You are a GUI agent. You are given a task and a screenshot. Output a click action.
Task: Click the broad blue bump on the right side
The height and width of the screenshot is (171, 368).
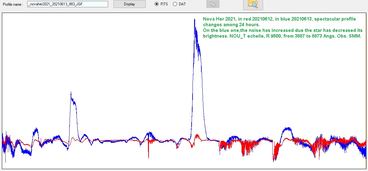pos(286,129)
